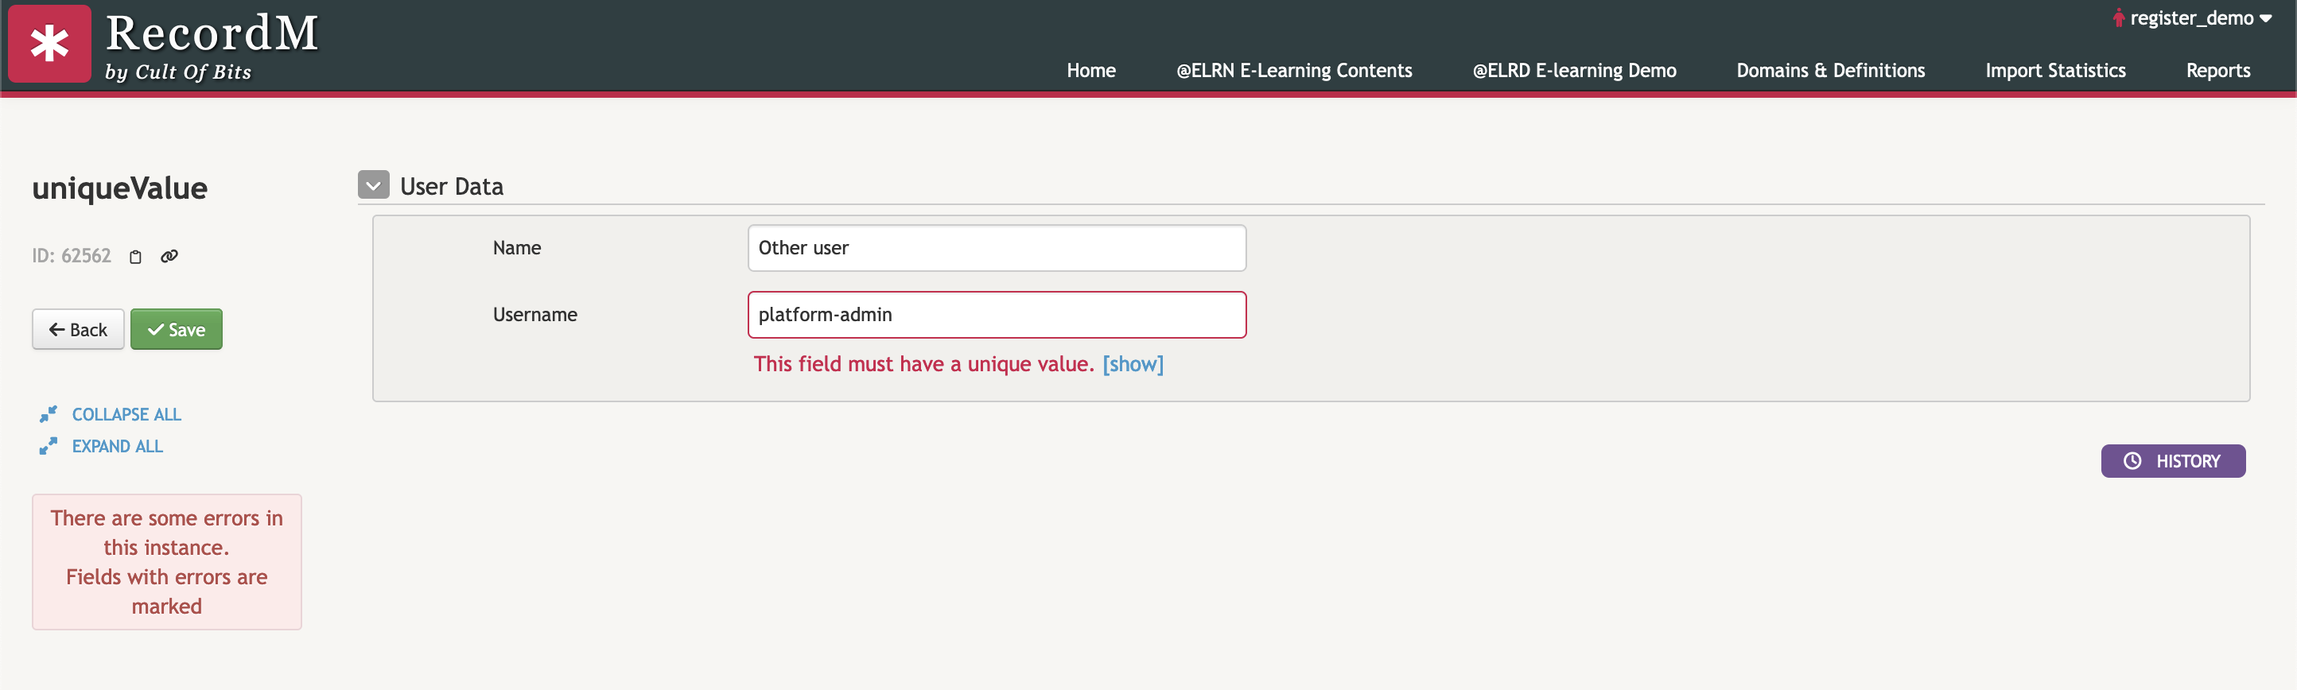Open the Reports menu
Viewport: 2297px width, 690px height.
[2217, 71]
